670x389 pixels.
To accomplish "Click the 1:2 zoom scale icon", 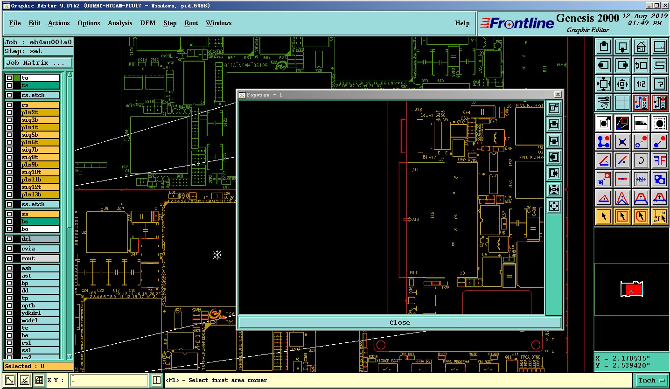I will (641, 84).
